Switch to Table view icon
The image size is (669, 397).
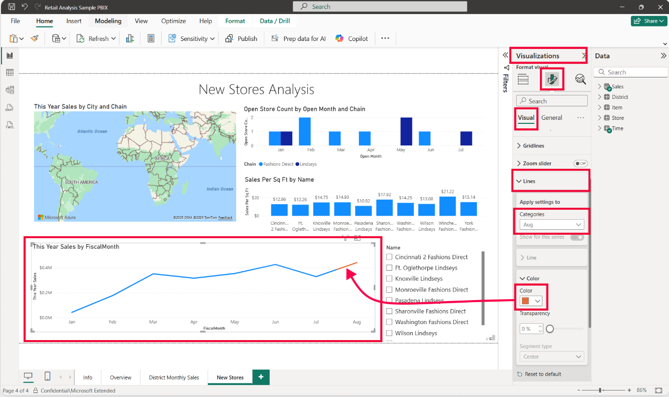tap(10, 73)
